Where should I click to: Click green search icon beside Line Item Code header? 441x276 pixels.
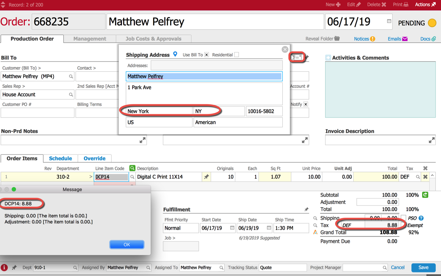coord(132,168)
